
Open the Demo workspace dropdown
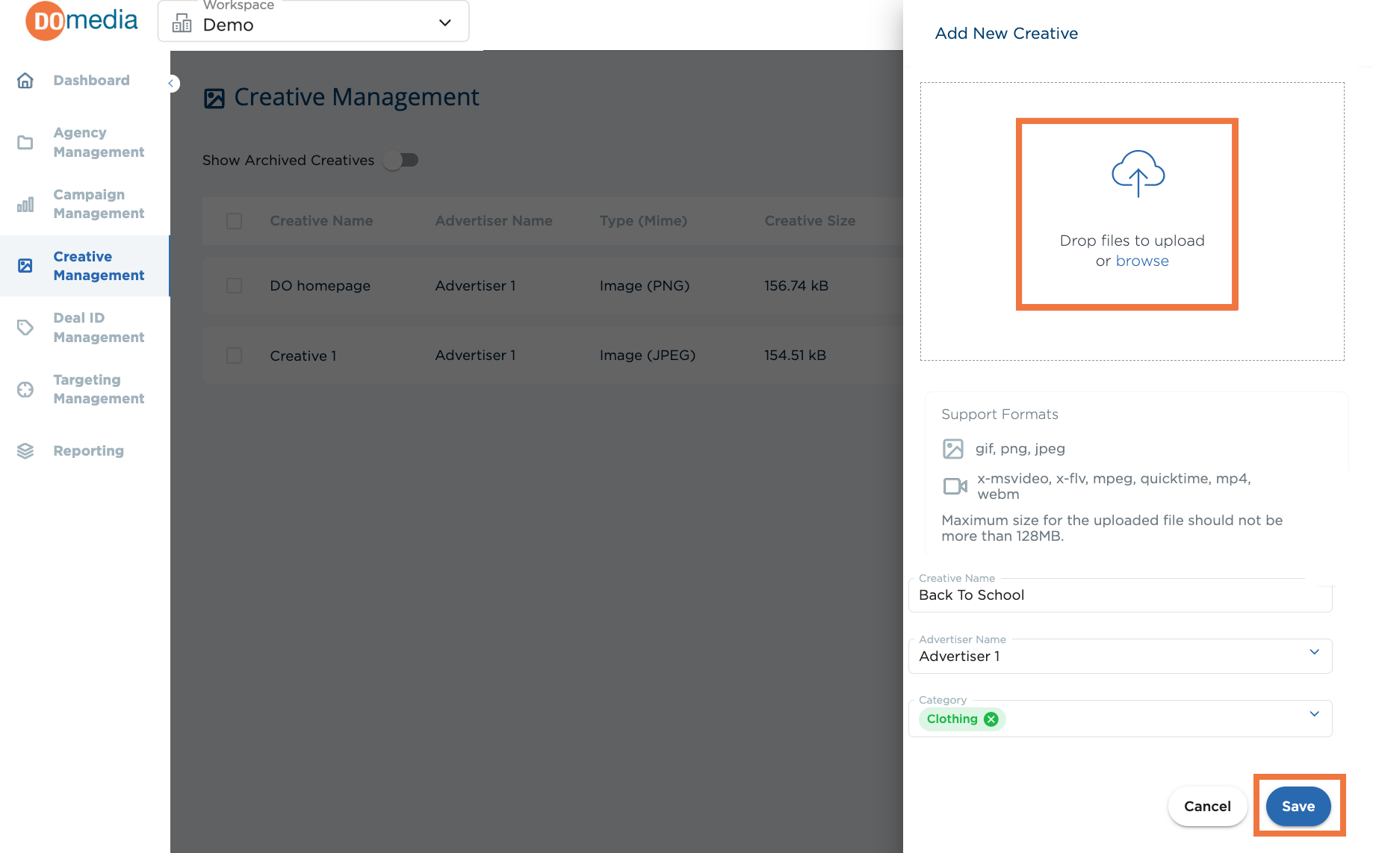[314, 22]
